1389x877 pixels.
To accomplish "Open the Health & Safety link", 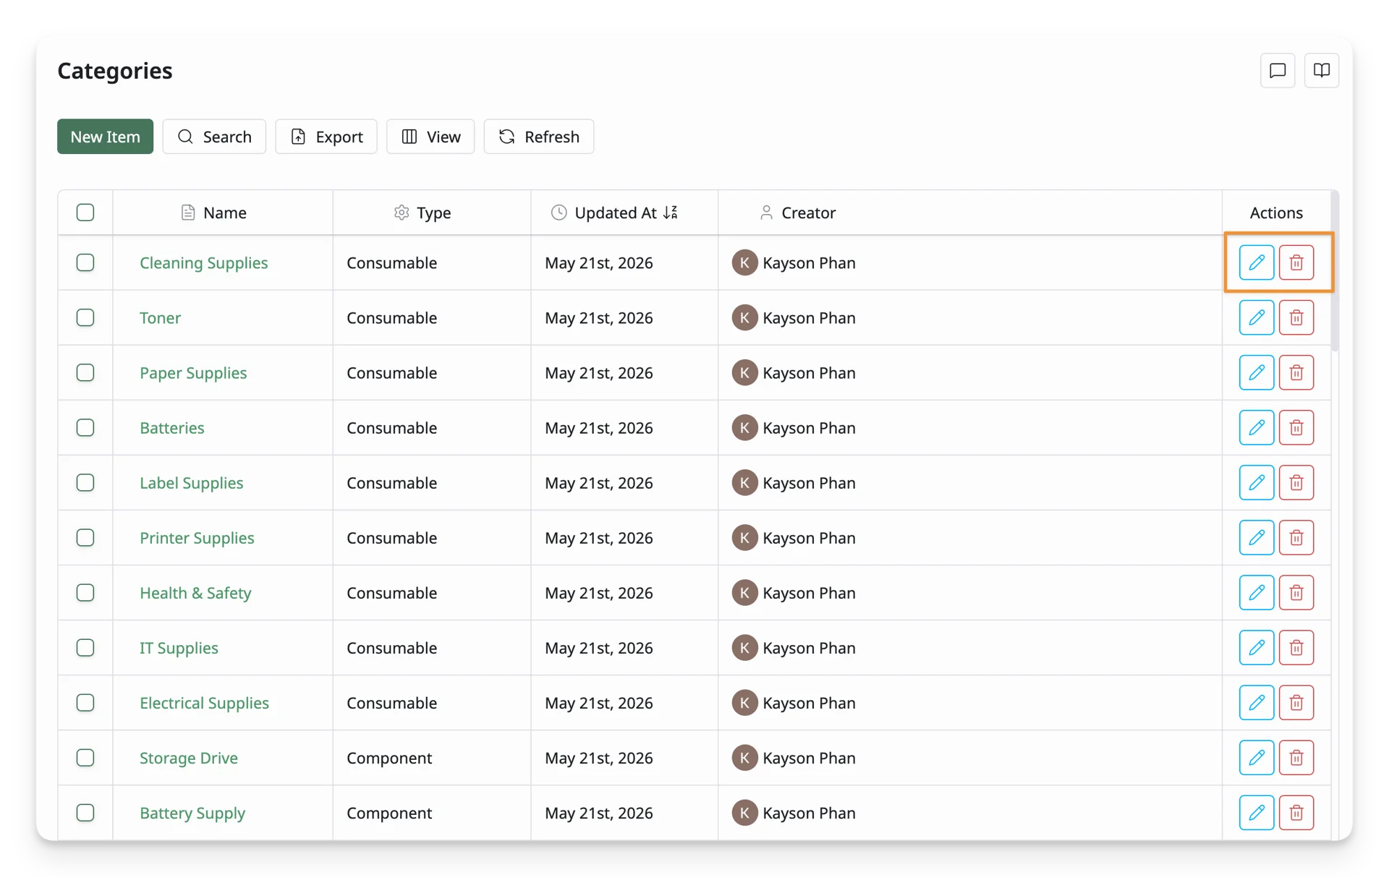I will 195,592.
